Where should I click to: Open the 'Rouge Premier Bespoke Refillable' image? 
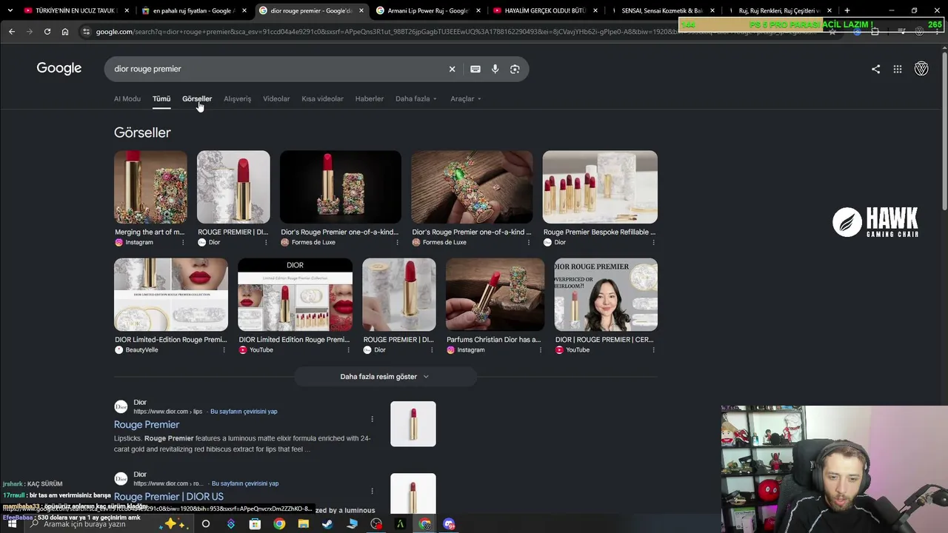point(600,187)
